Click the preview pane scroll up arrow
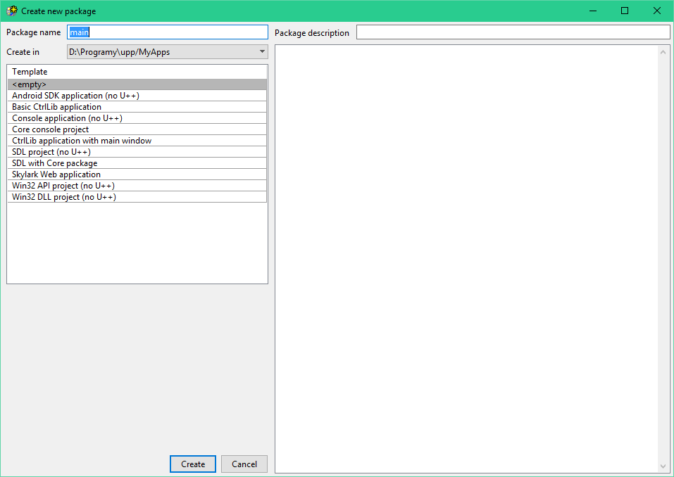This screenshot has width=674, height=477. point(663,51)
